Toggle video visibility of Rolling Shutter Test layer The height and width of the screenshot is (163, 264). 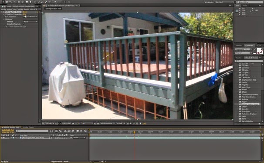2,138
